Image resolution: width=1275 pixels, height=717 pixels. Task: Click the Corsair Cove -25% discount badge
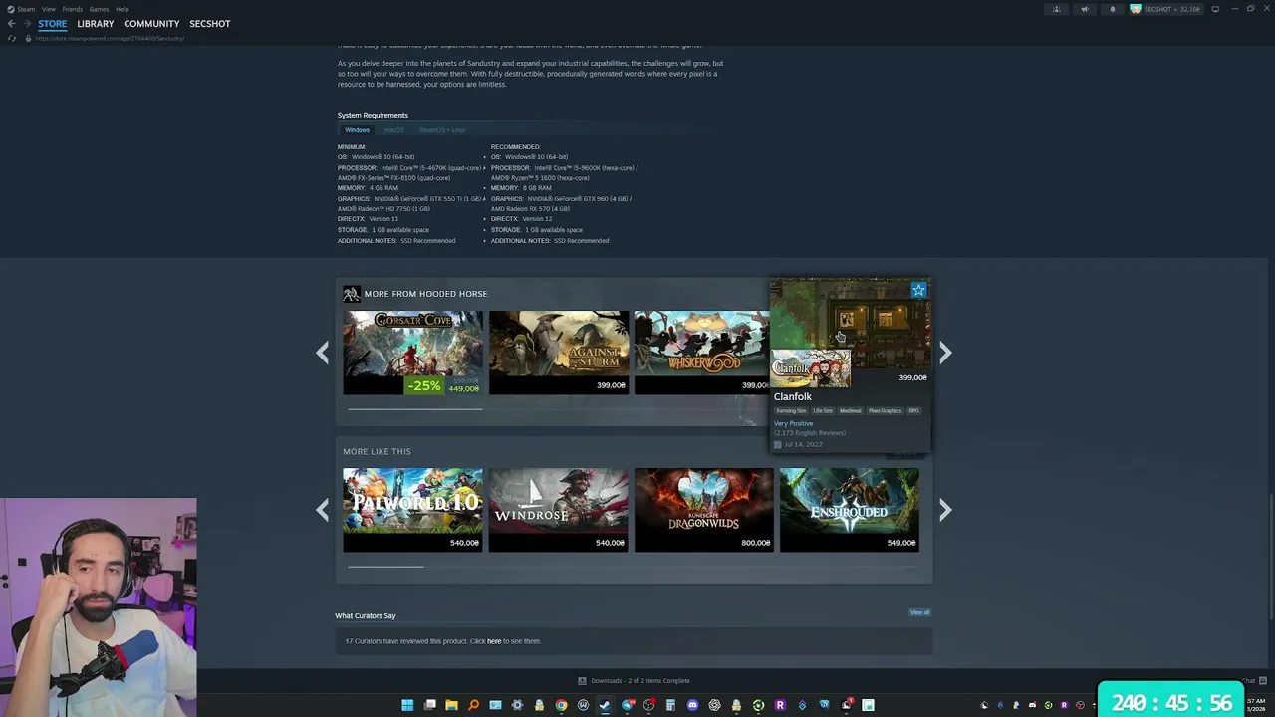(424, 386)
